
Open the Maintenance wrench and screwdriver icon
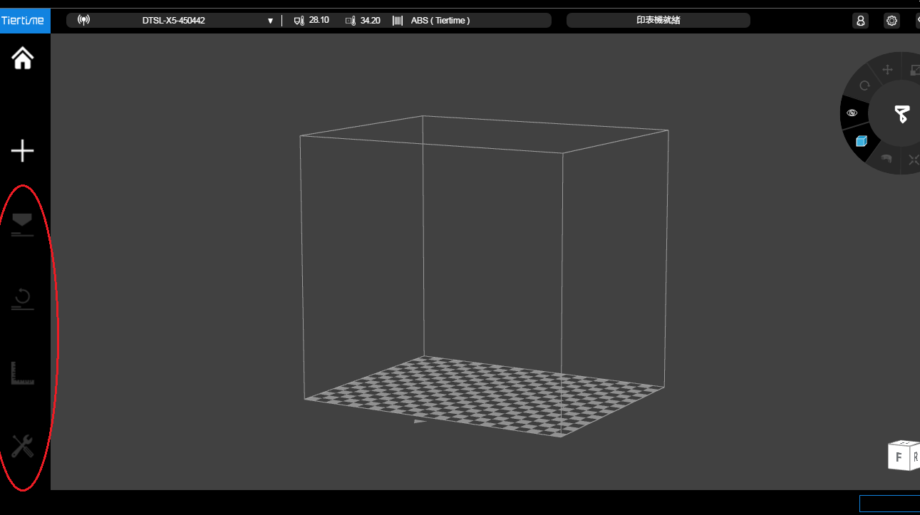[x=23, y=447]
